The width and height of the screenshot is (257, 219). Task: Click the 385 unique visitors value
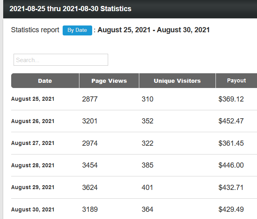(x=148, y=165)
